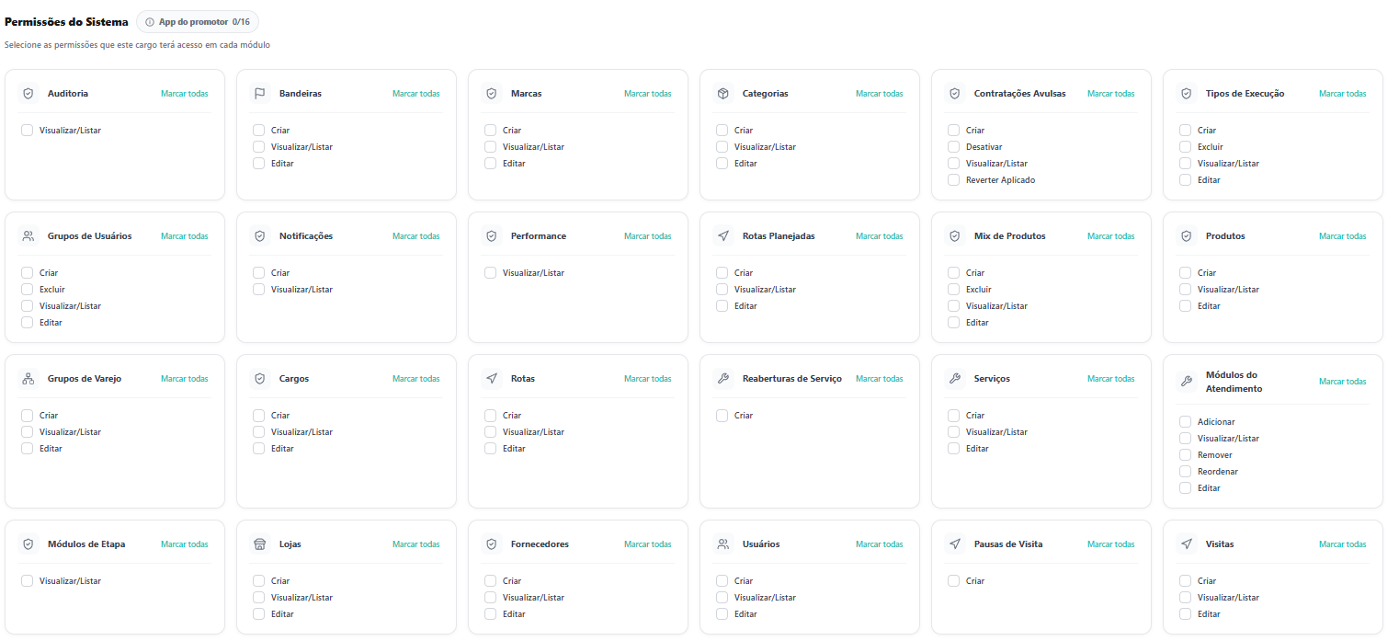Click the navigation arrow icon beside Rotas Planejadas

[x=723, y=236]
